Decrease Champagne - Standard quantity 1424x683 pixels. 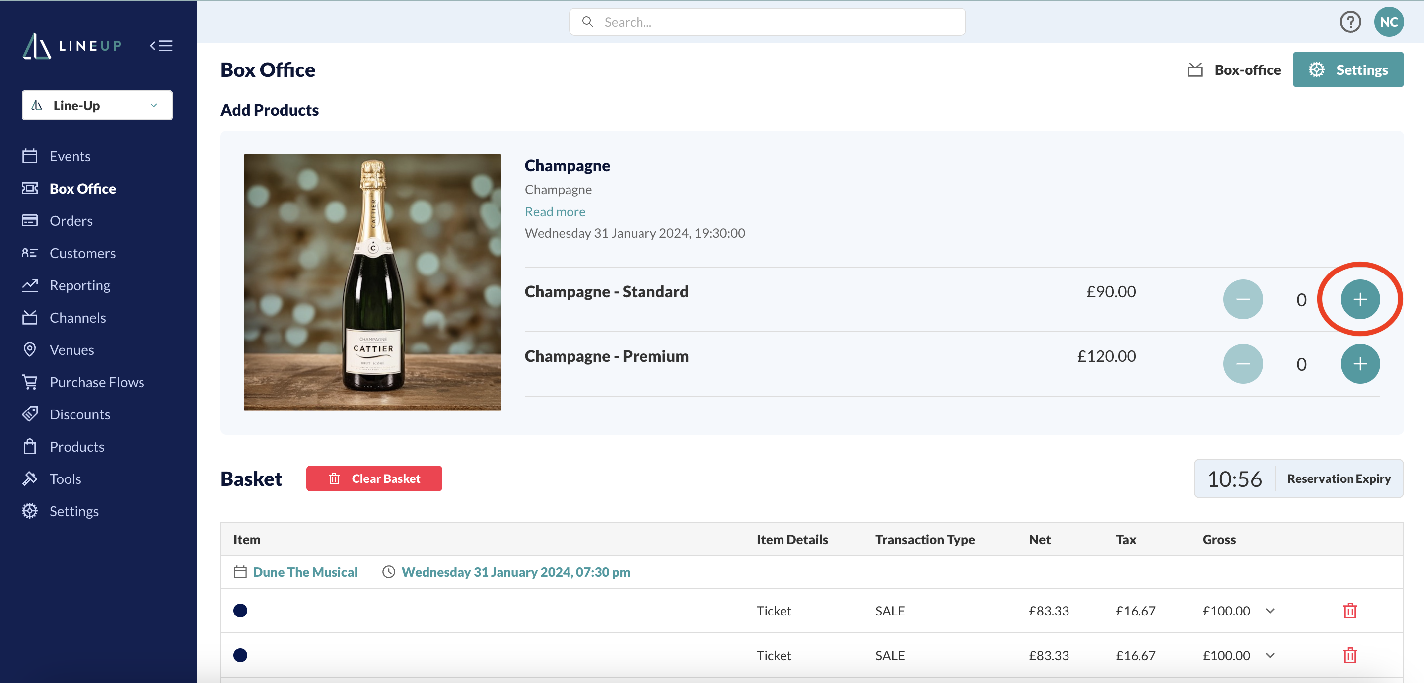[x=1243, y=299]
